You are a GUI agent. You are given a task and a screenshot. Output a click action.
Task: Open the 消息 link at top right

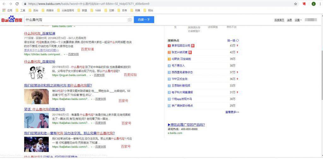pyautogui.click(x=290, y=20)
